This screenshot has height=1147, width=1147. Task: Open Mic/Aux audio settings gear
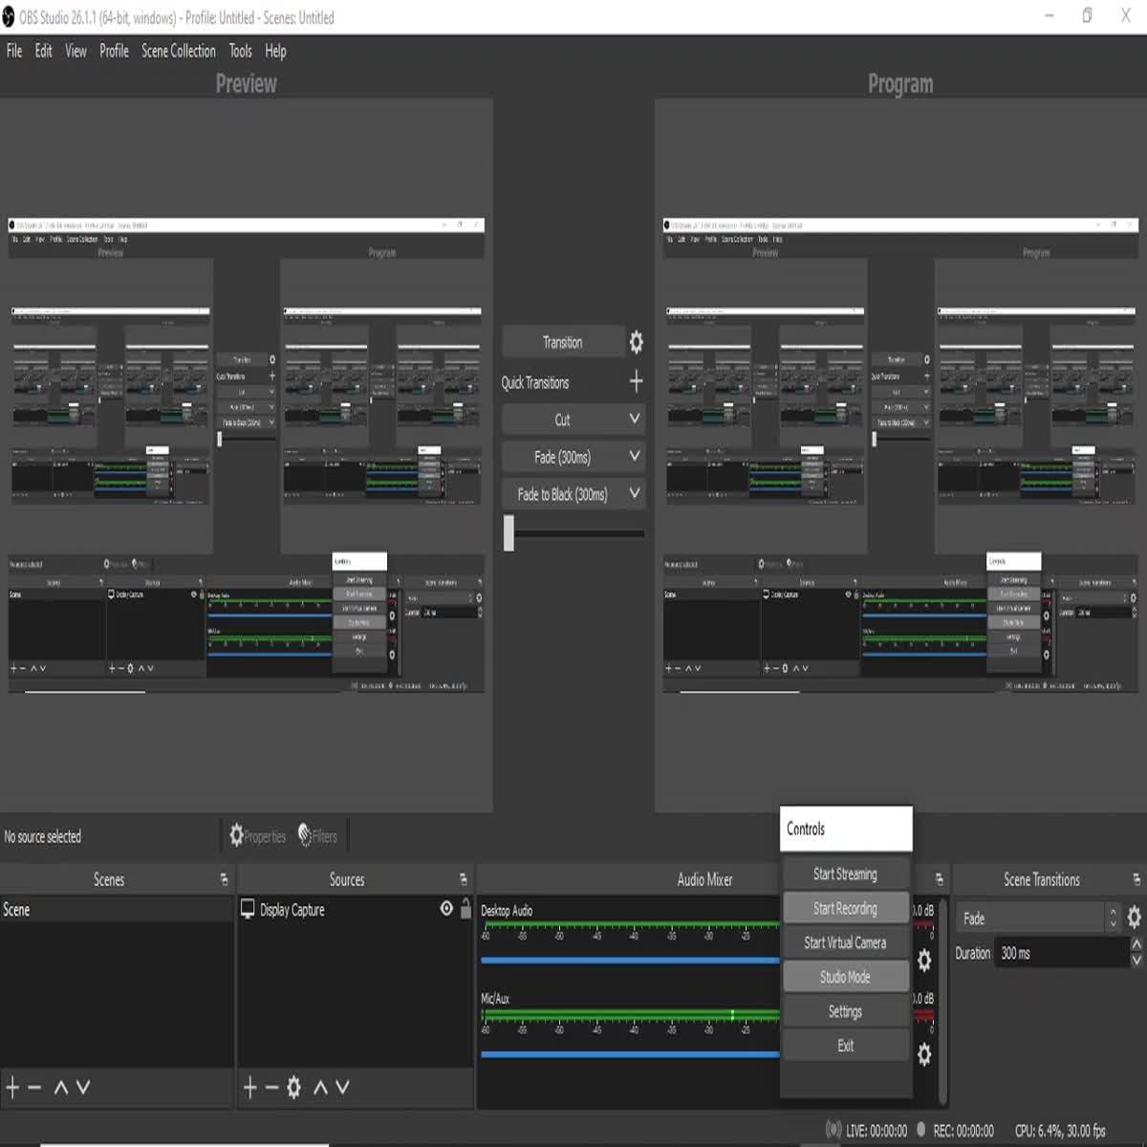[x=924, y=1053]
